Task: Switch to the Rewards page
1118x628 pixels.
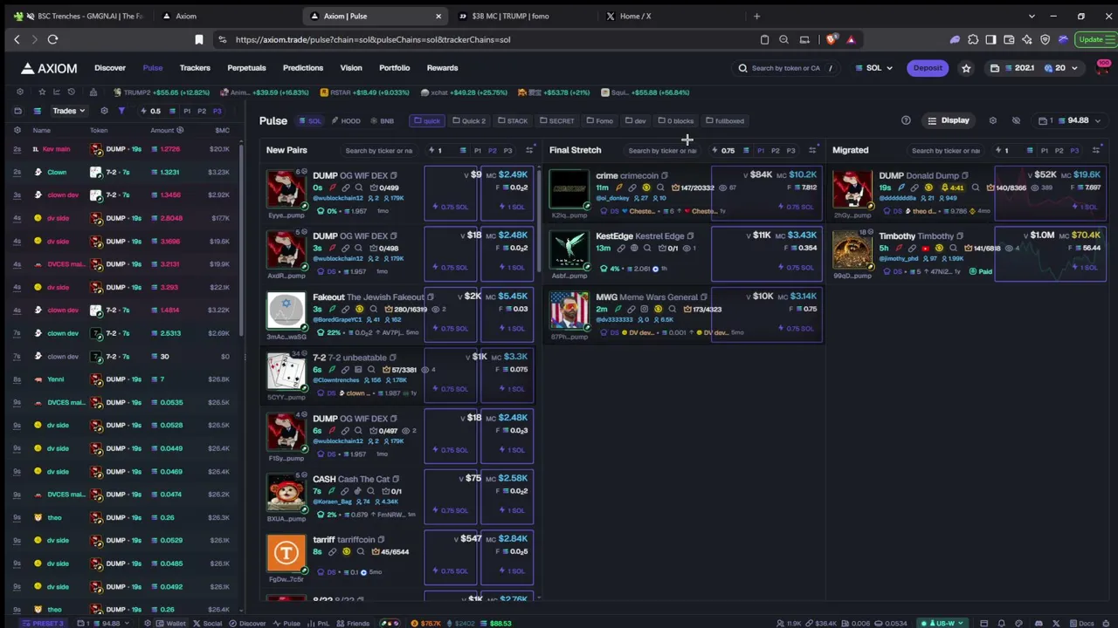Action: coord(442,68)
